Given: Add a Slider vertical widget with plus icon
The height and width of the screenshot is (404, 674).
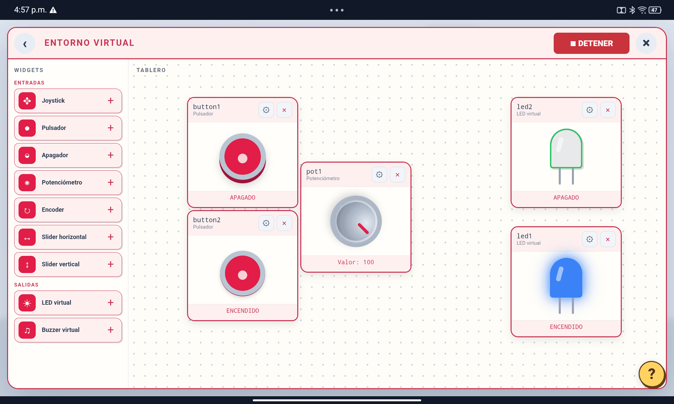Looking at the screenshot, I should pos(111,264).
